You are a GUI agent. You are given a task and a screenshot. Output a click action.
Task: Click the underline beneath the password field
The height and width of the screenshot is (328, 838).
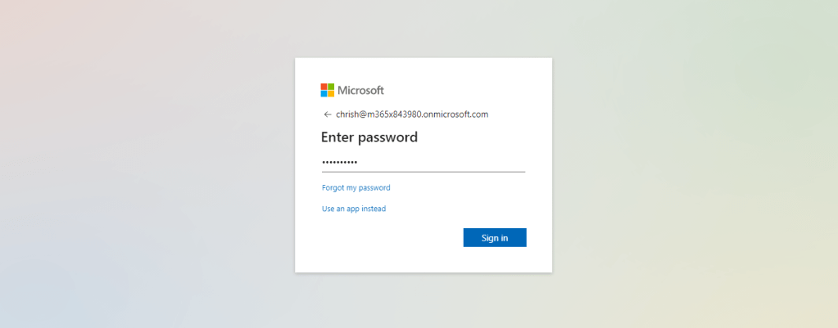tap(424, 172)
